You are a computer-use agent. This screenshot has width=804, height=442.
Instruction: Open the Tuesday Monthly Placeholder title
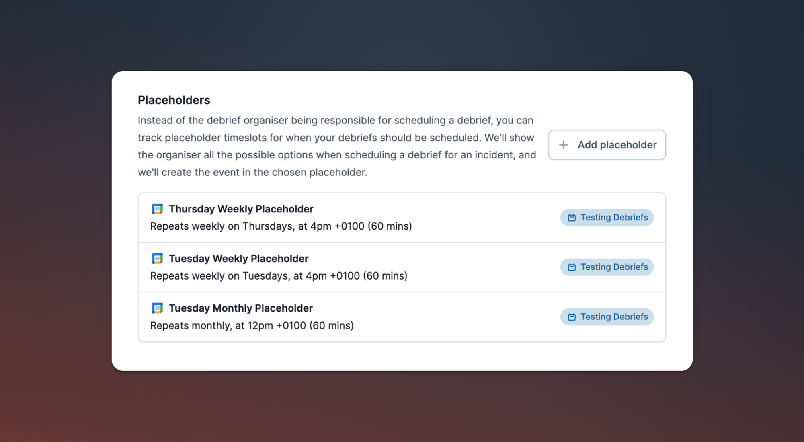coord(240,308)
